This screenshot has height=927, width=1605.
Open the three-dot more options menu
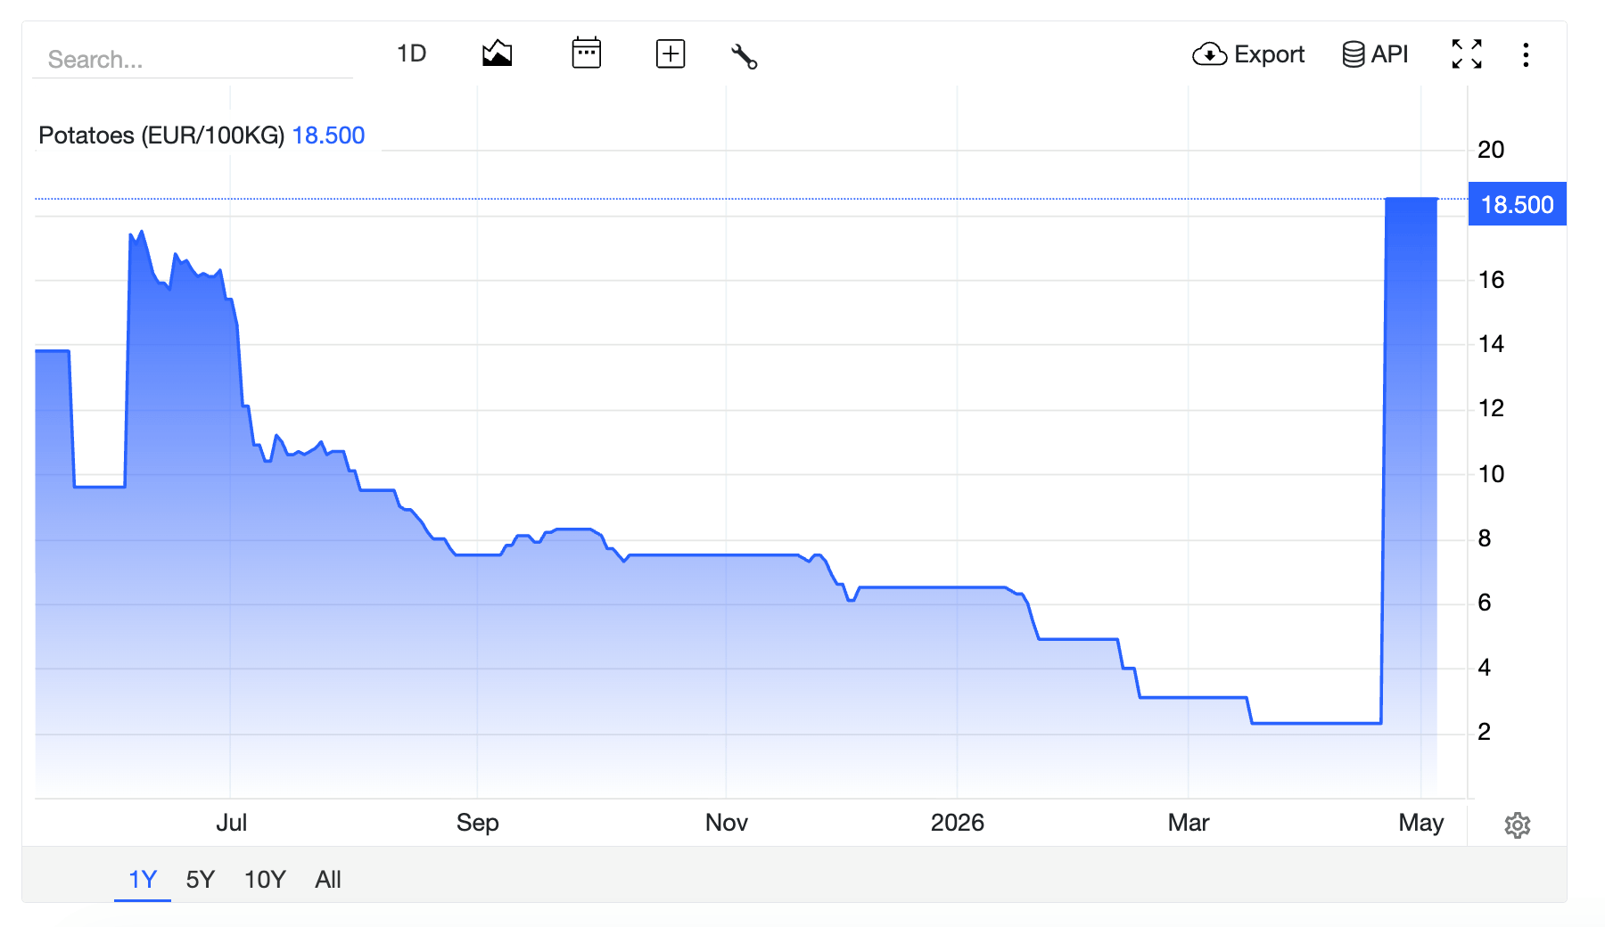point(1526,54)
